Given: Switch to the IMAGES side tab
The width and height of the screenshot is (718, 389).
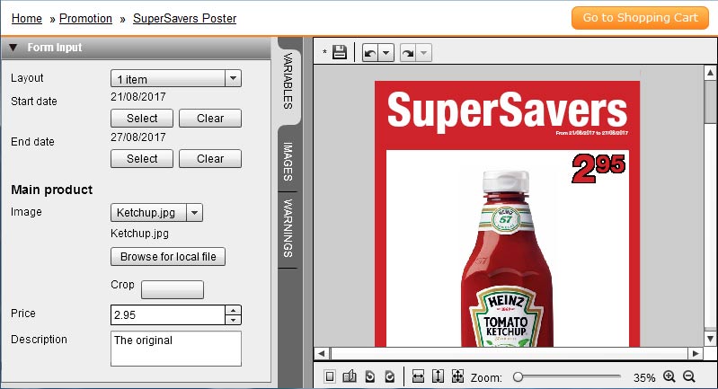Looking at the screenshot, I should coord(288,161).
